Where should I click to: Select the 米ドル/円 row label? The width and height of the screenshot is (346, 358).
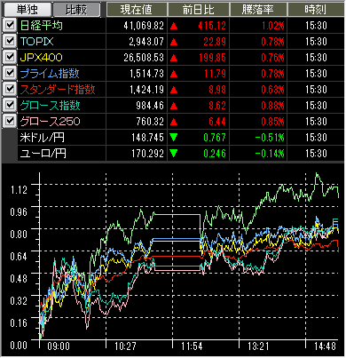pyautogui.click(x=43, y=138)
